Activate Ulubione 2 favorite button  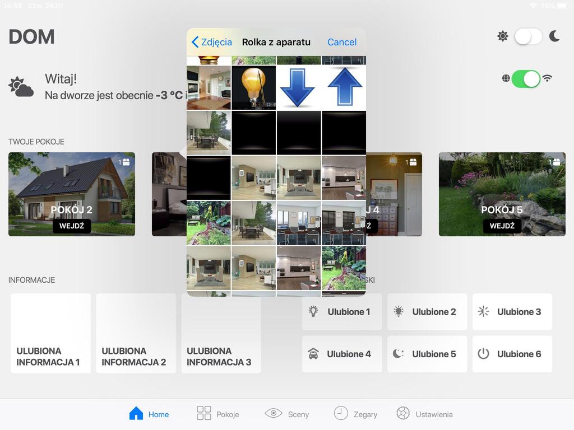[427, 311]
